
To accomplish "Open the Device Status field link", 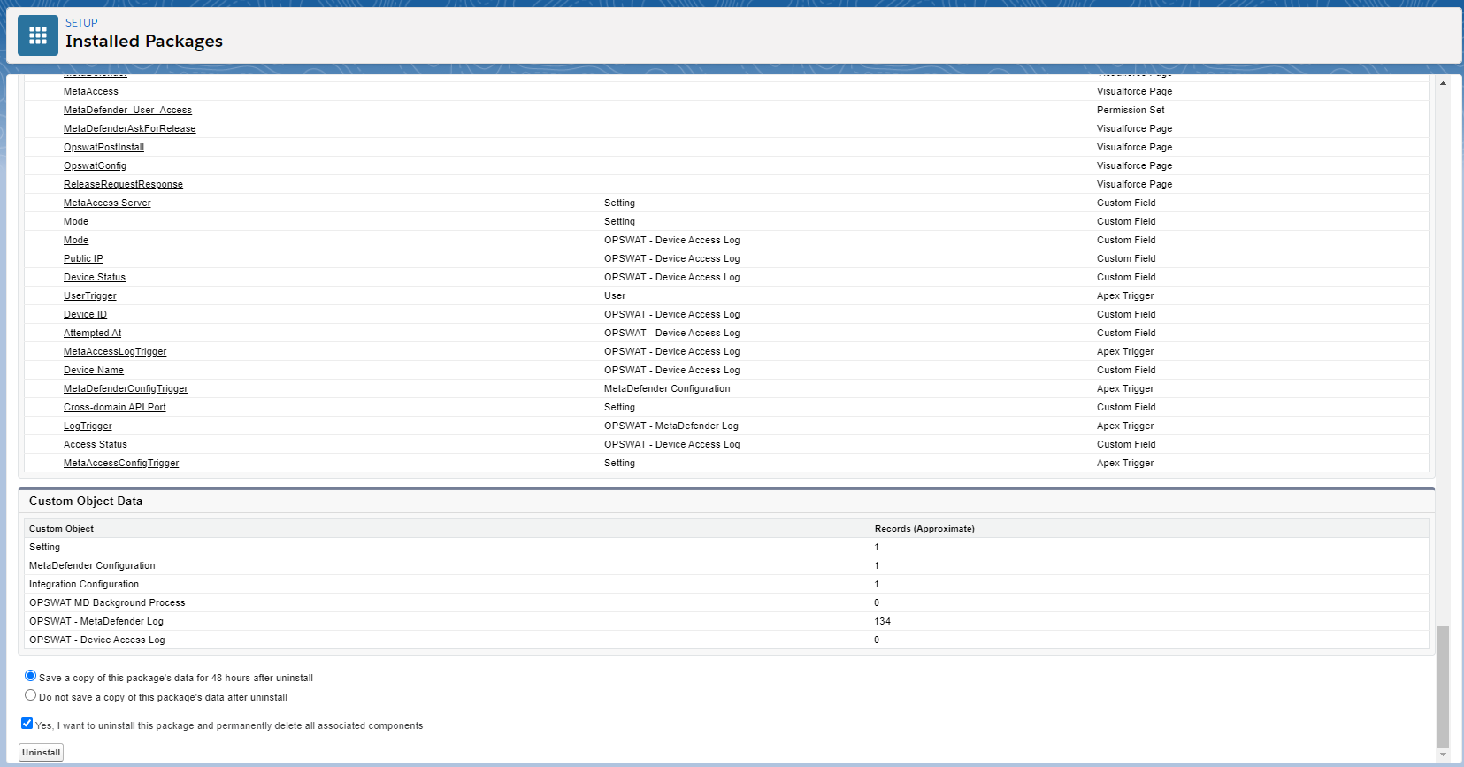I will click(94, 278).
